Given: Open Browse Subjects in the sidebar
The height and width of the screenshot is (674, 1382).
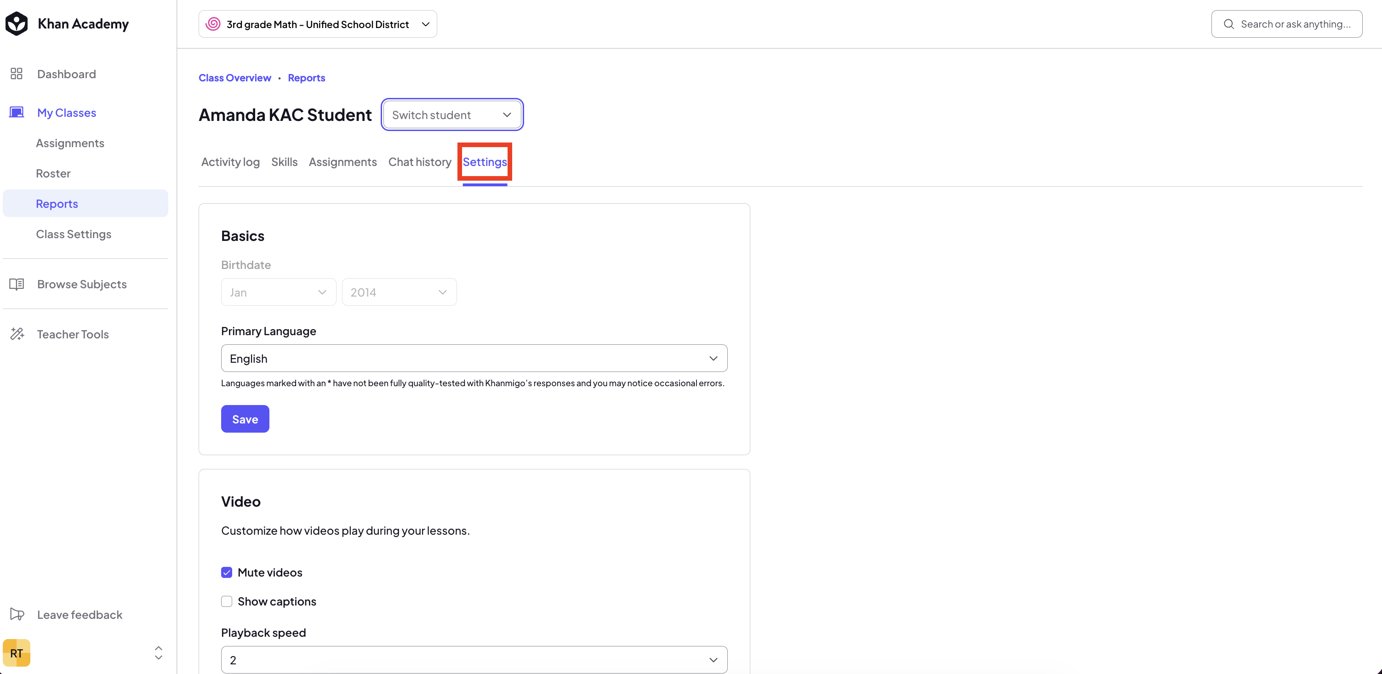Looking at the screenshot, I should (82, 285).
